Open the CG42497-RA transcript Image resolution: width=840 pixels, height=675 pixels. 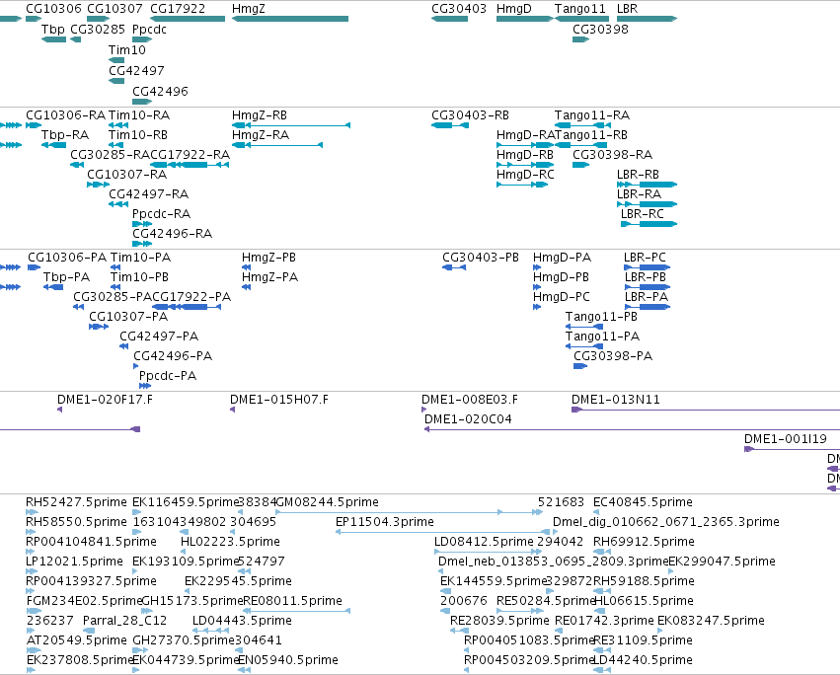(118, 204)
